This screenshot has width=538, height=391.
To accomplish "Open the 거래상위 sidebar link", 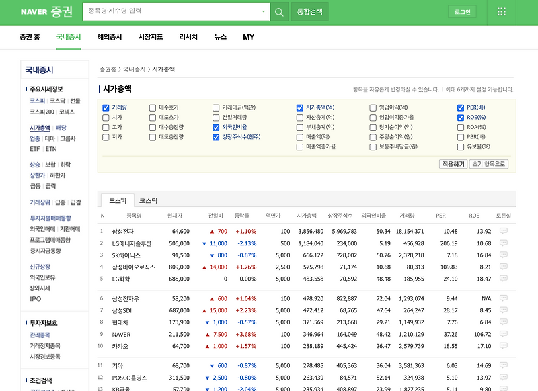I will tap(40, 202).
